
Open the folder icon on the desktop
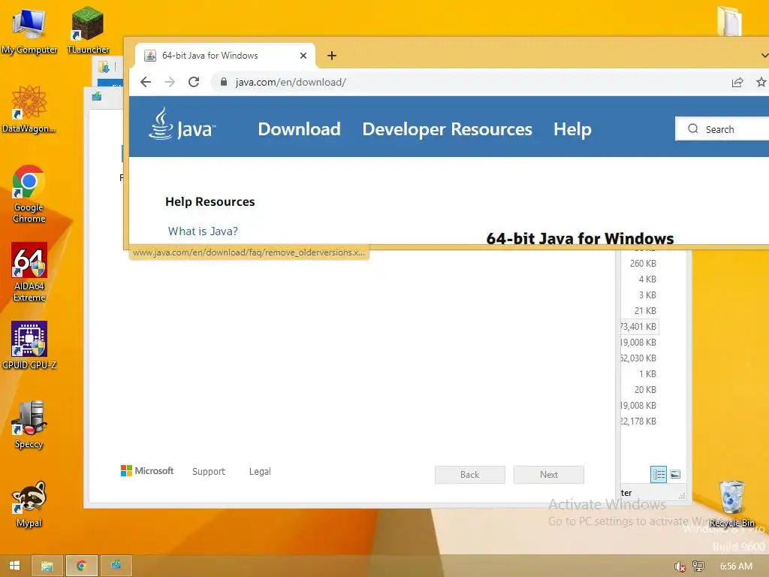(729, 21)
